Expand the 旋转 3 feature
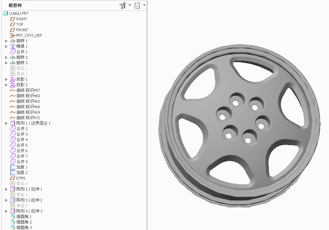 tap(6, 63)
